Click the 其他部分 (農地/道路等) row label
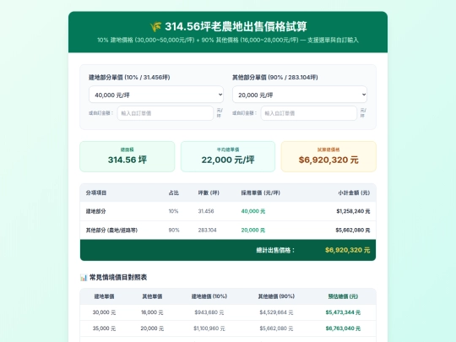This screenshot has width=456, height=342. 111,230
